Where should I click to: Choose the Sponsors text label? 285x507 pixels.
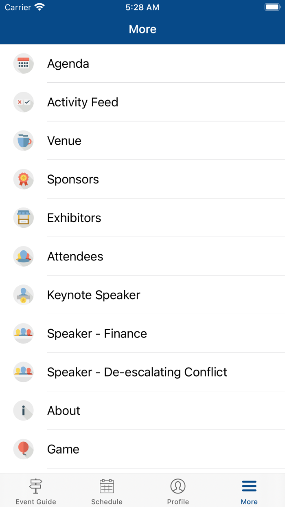pos(73,179)
